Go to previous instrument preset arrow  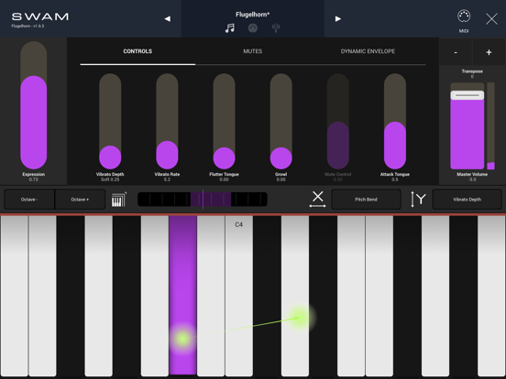coord(168,19)
